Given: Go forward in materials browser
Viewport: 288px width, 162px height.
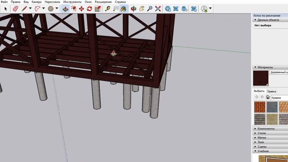Looking at the screenshot, I should click(262, 97).
